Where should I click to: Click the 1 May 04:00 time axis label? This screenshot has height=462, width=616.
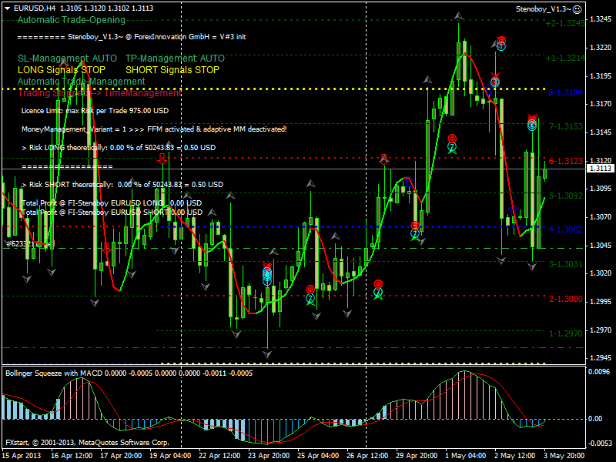[464, 454]
